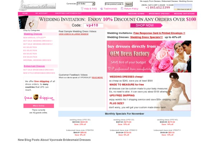The height and width of the screenshot is (143, 215).
Task: Open the Testimonials link
Action: point(110,9)
